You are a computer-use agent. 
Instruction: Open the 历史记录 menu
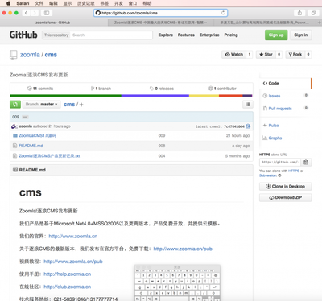[x=86, y=3]
